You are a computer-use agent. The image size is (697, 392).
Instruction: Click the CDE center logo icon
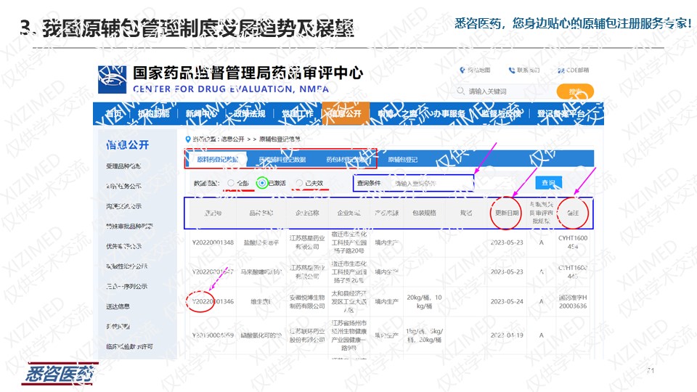tap(113, 79)
